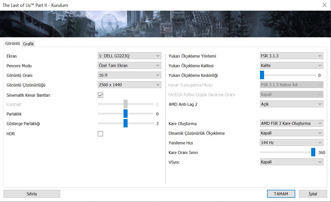The width and height of the screenshot is (331, 202).
Task: Close the Kurulum window
Action: [324, 5]
